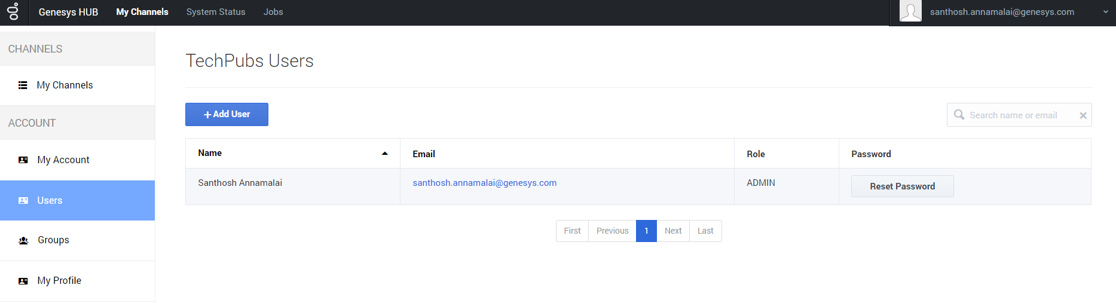Image resolution: width=1116 pixels, height=303 pixels.
Task: Sort by Name using arrow indicator
Action: pyautogui.click(x=385, y=154)
